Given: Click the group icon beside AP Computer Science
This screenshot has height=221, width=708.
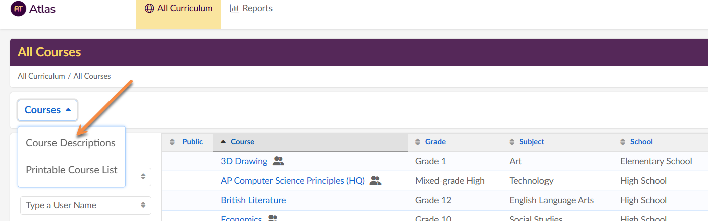Looking at the screenshot, I should (x=375, y=181).
